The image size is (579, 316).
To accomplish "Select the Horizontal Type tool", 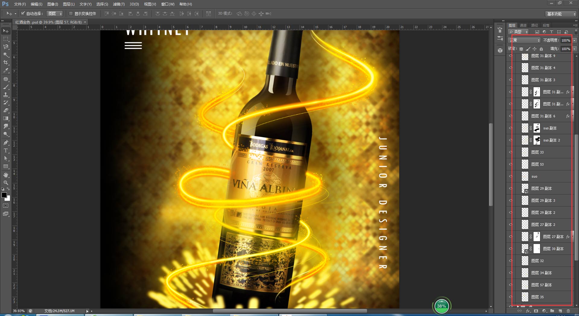I will click(x=6, y=150).
